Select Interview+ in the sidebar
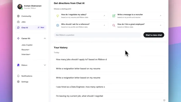This screenshot has width=181, height=102. pyautogui.click(x=26, y=54)
